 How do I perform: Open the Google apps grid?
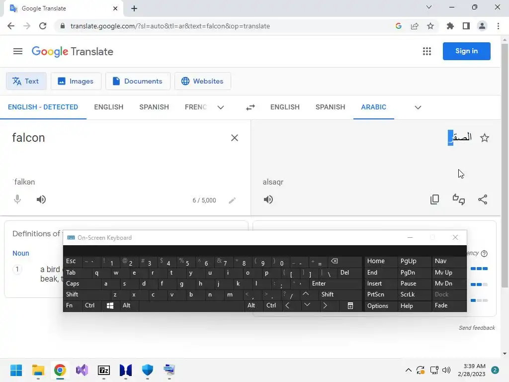(427, 51)
